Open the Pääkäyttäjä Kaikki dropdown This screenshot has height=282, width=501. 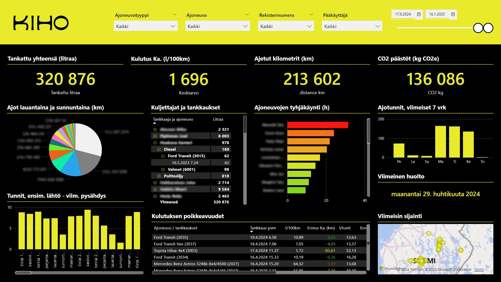(352, 26)
